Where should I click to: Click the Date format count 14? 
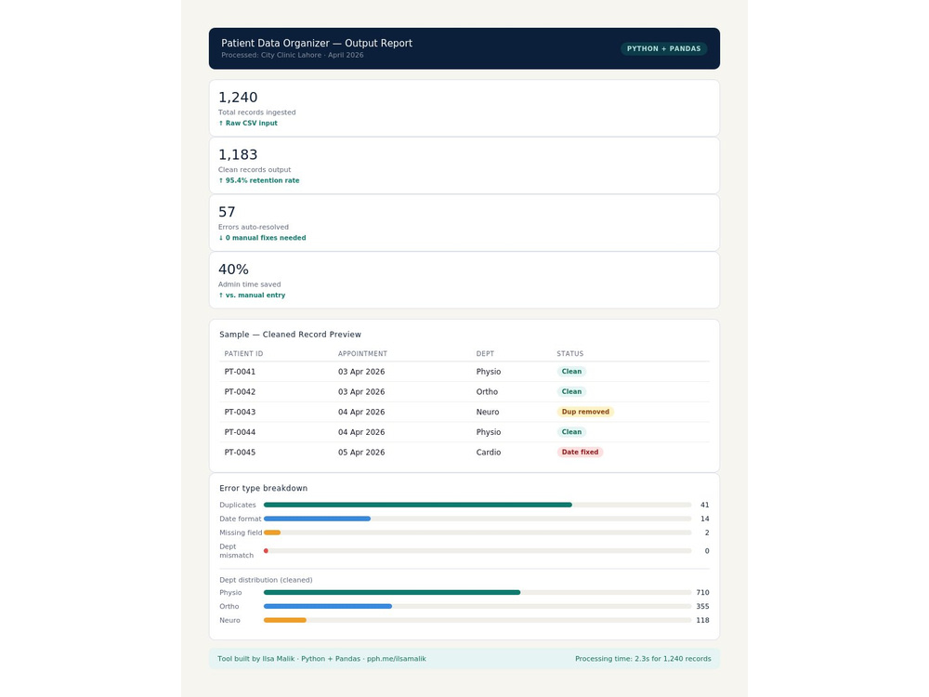pyautogui.click(x=704, y=519)
